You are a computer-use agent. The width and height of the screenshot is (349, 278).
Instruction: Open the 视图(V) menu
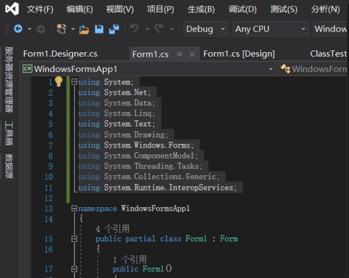click(x=120, y=10)
